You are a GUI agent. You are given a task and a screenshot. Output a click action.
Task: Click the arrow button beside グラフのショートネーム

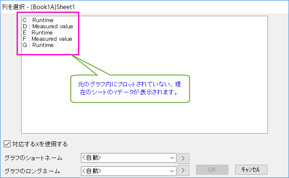click(183, 158)
